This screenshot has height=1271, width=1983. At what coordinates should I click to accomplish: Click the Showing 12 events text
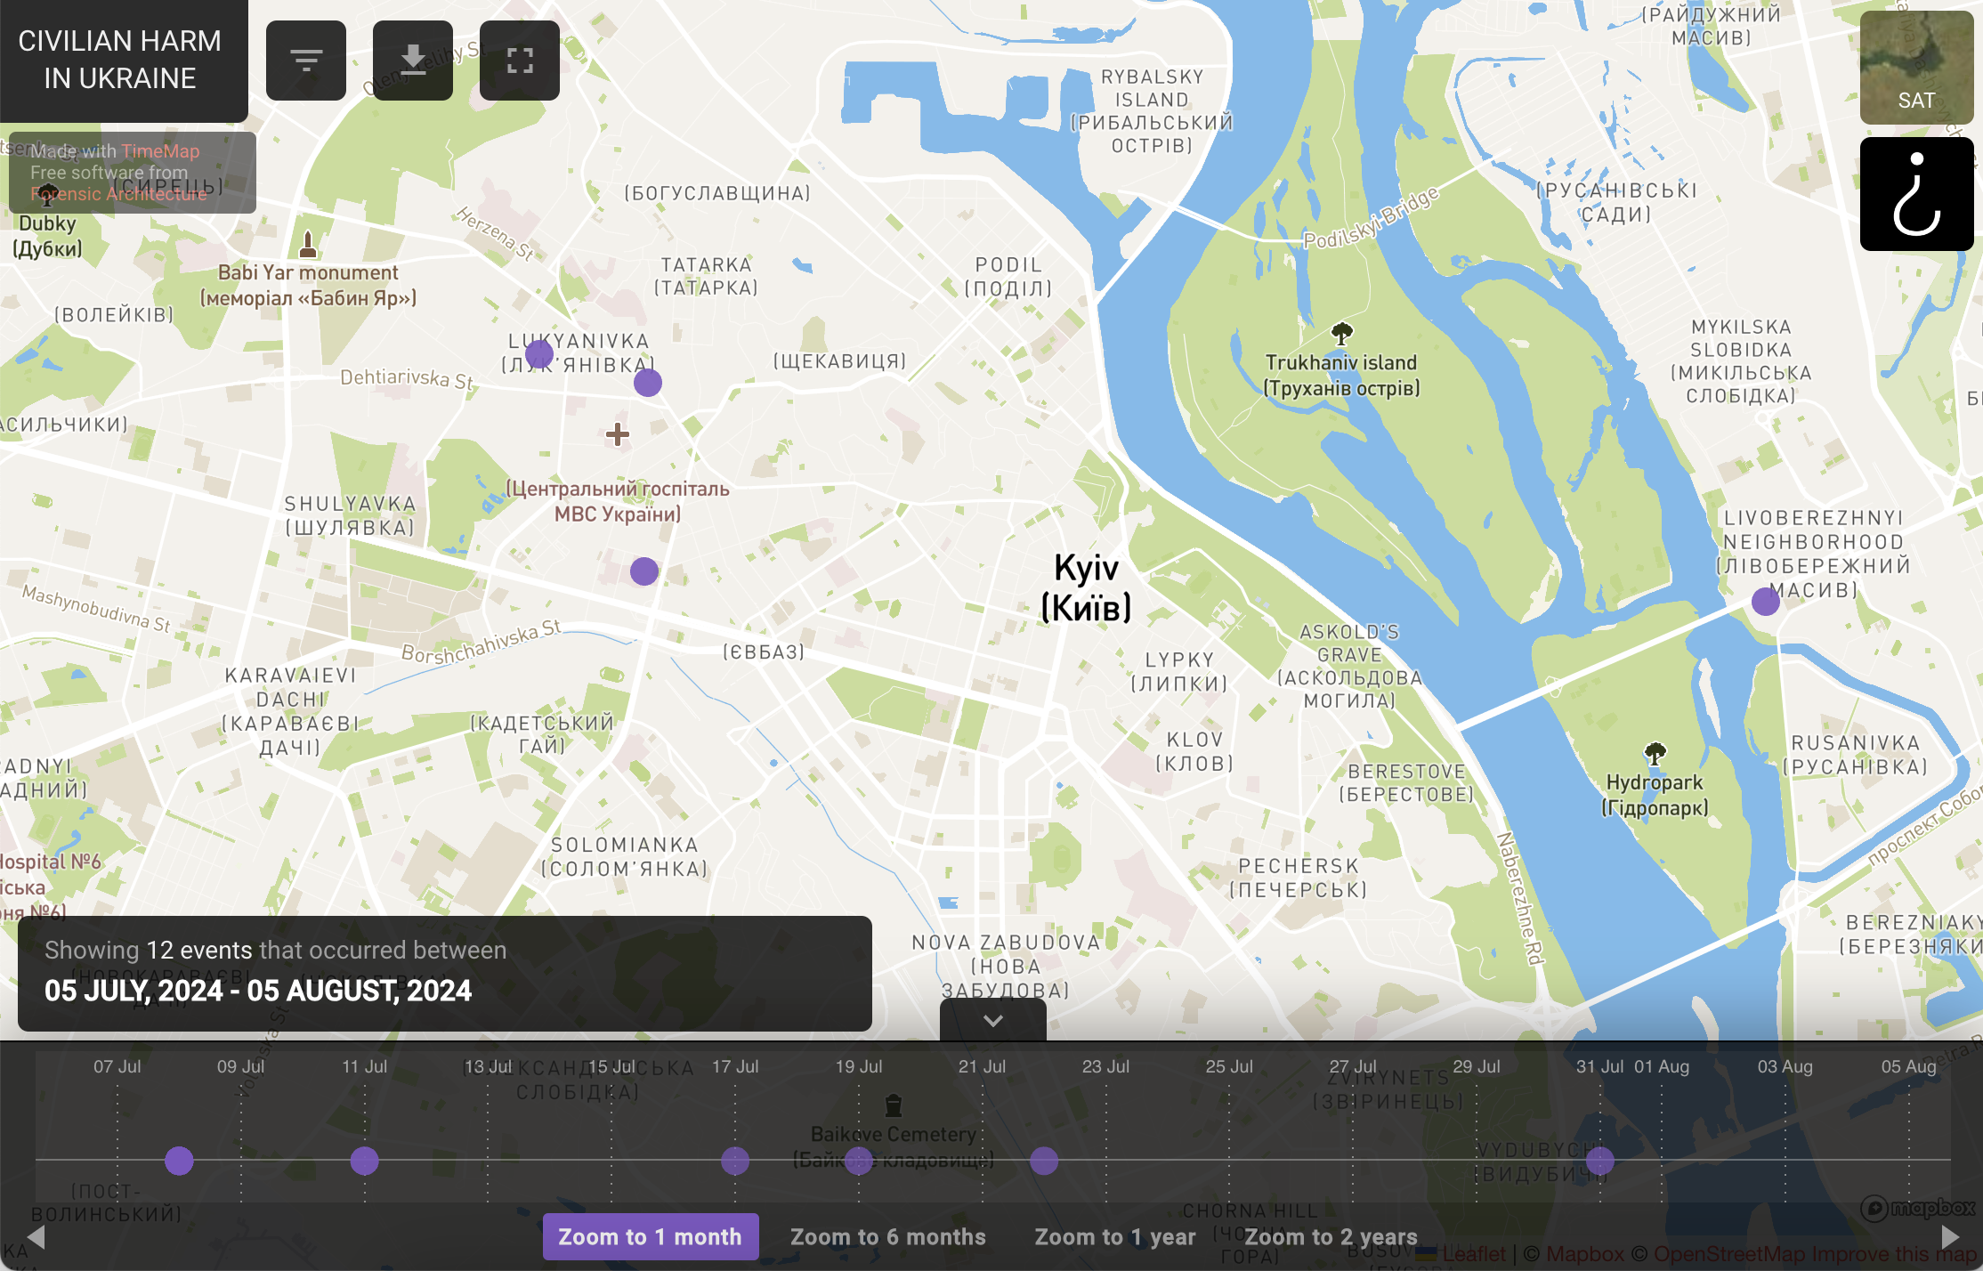pos(276,951)
